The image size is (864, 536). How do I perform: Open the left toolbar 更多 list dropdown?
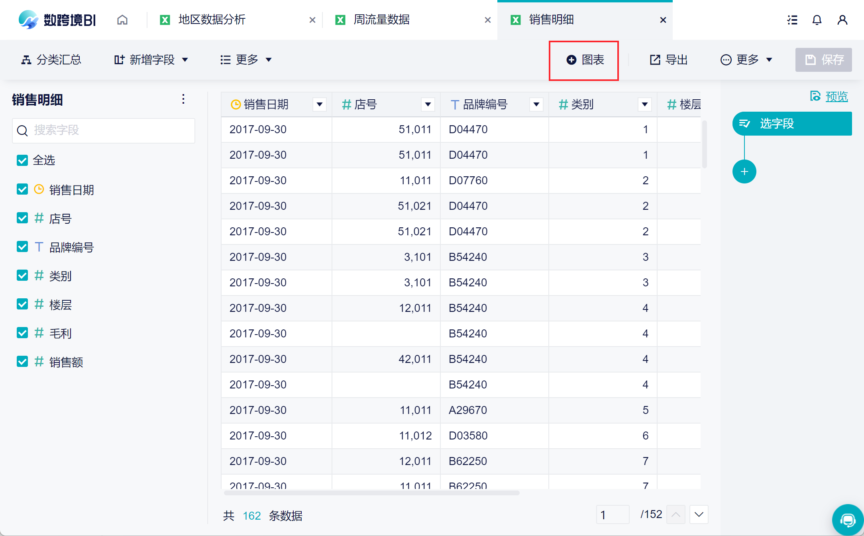point(246,60)
